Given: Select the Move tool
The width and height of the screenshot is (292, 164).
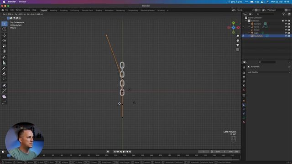Looking at the screenshot, I should click(x=4, y=35).
